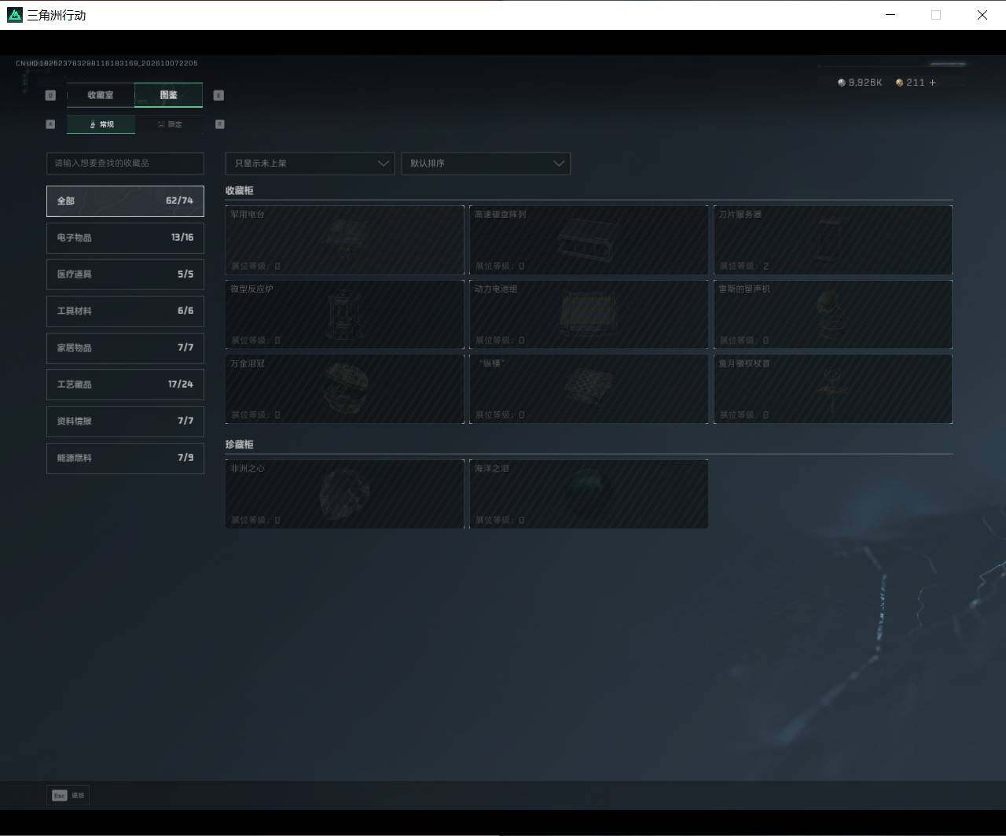The width and height of the screenshot is (1006, 836).
Task: Click the D key hint beside 限定
Action: 219,124
